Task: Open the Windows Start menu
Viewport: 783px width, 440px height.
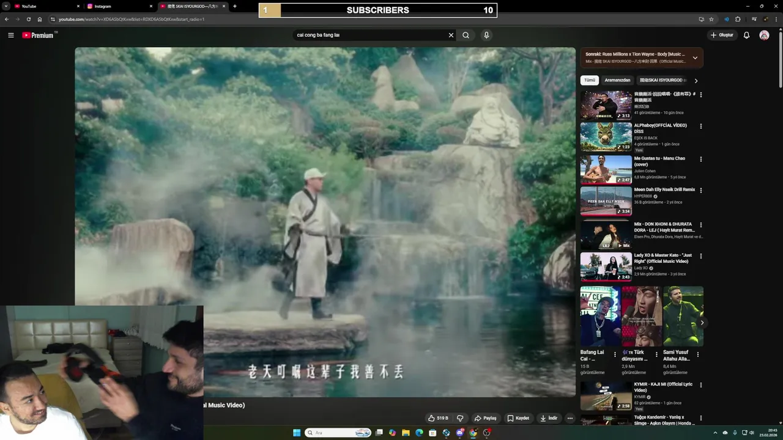Action: (297, 433)
